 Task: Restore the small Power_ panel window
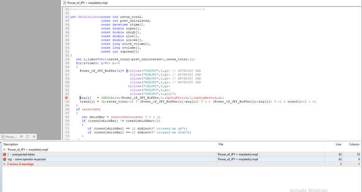pyautogui.click(x=21, y=136)
